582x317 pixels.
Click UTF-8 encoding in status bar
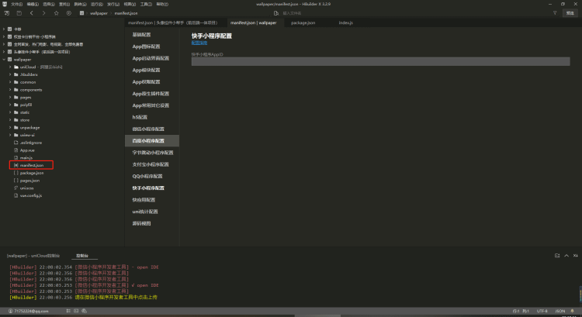click(542, 311)
